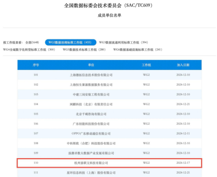Screen dimensions: 217x177
Task: Click the 工作组 column header
Action: pos(146,65)
